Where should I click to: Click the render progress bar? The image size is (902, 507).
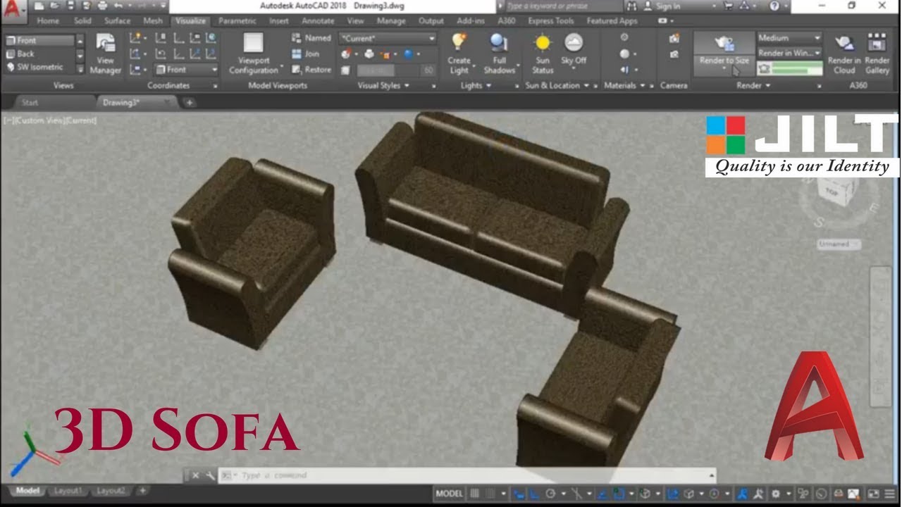(x=796, y=69)
